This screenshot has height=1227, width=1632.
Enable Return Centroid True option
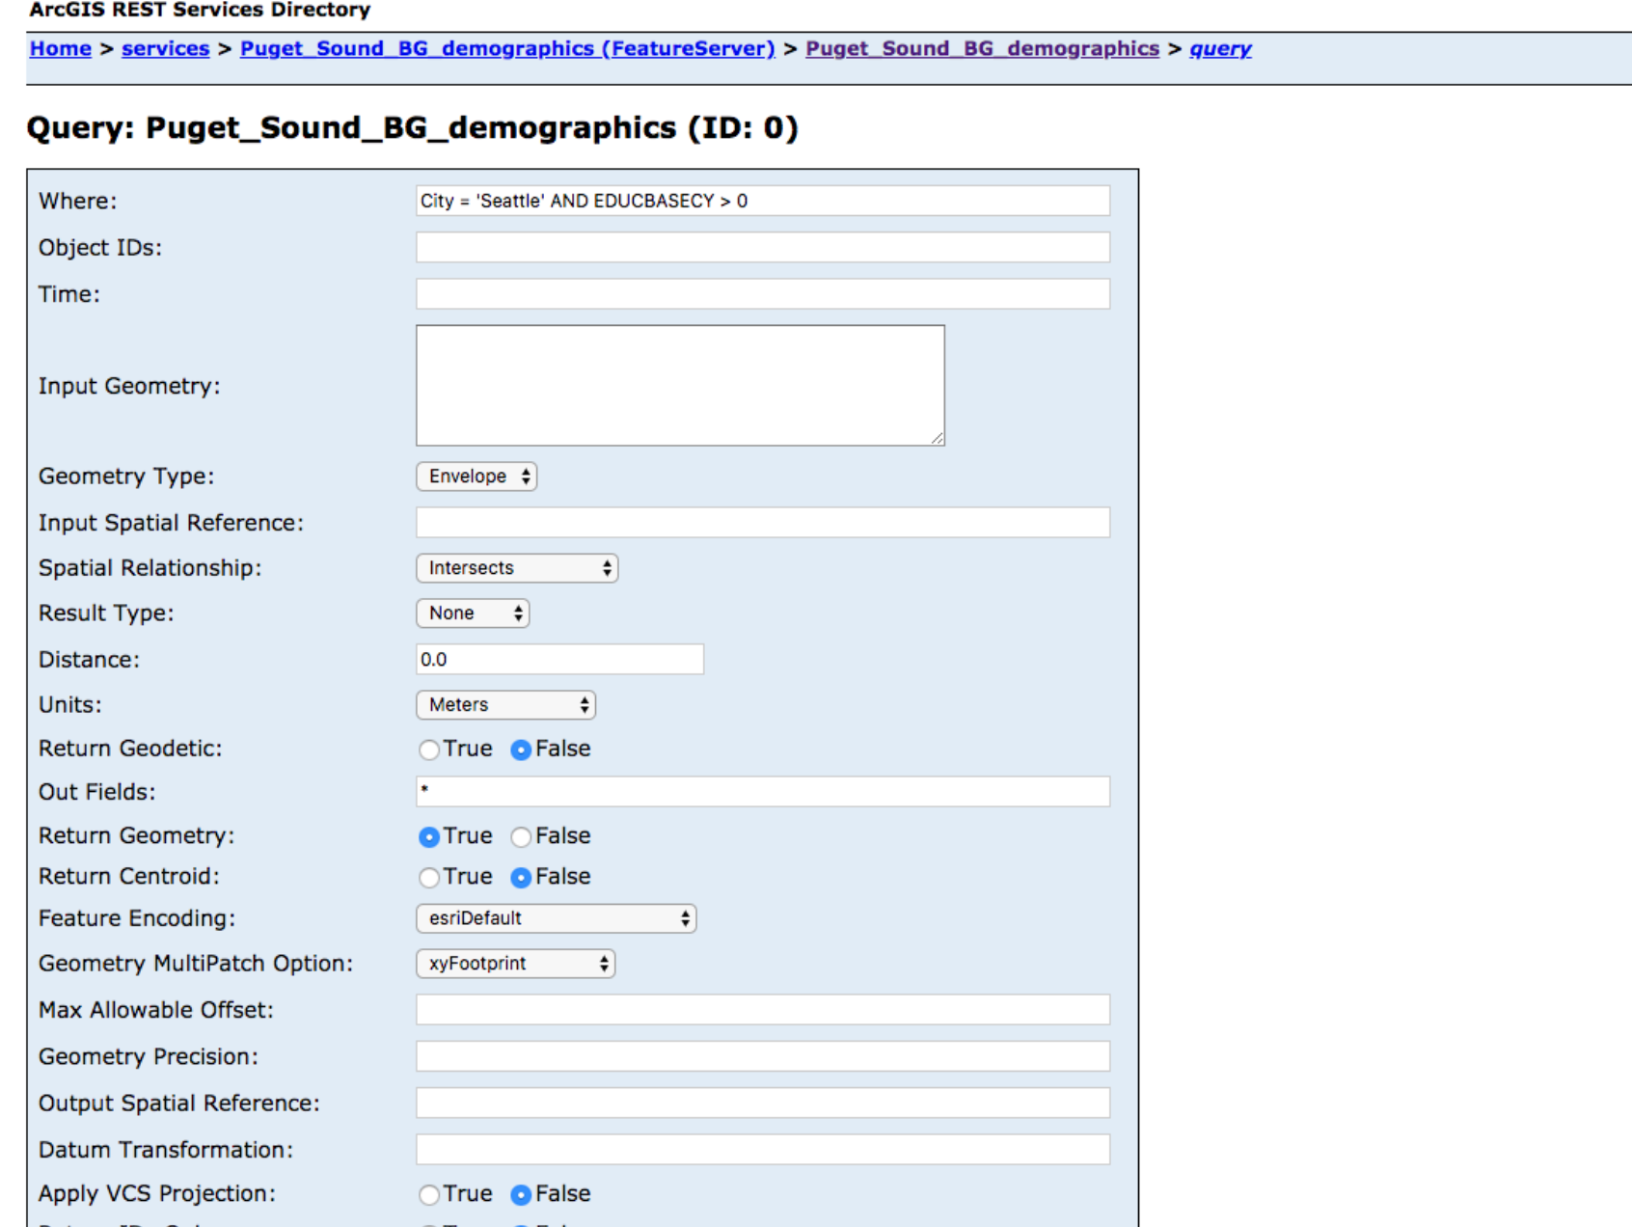[429, 877]
